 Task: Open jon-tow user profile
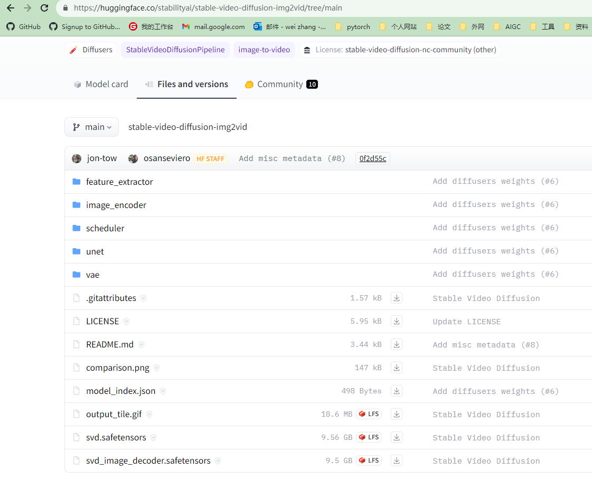pyautogui.click(x=101, y=158)
